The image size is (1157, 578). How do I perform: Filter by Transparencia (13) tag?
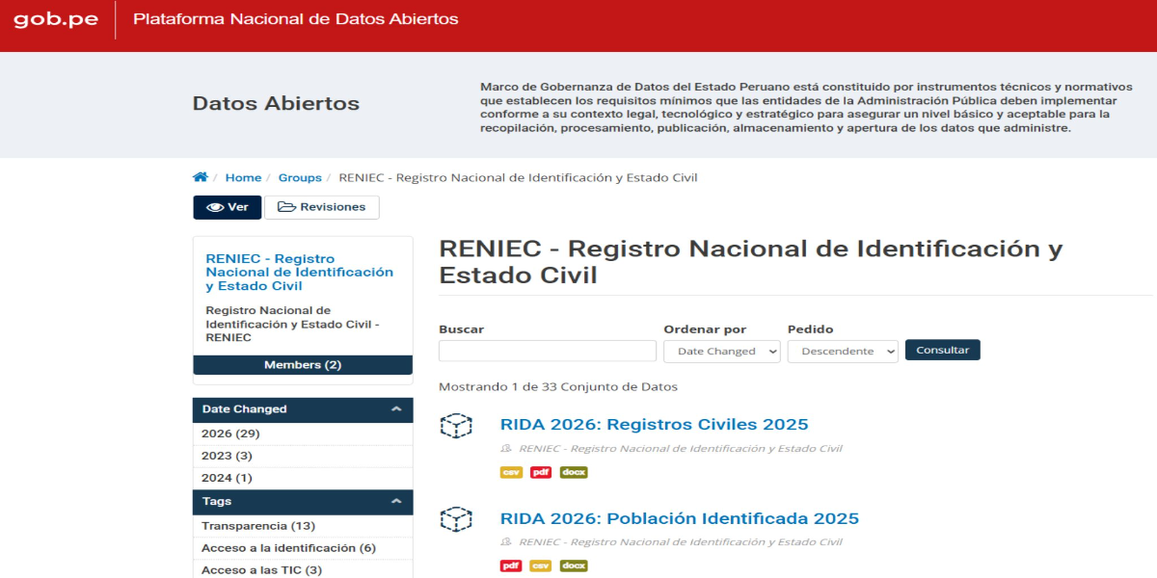(x=258, y=526)
